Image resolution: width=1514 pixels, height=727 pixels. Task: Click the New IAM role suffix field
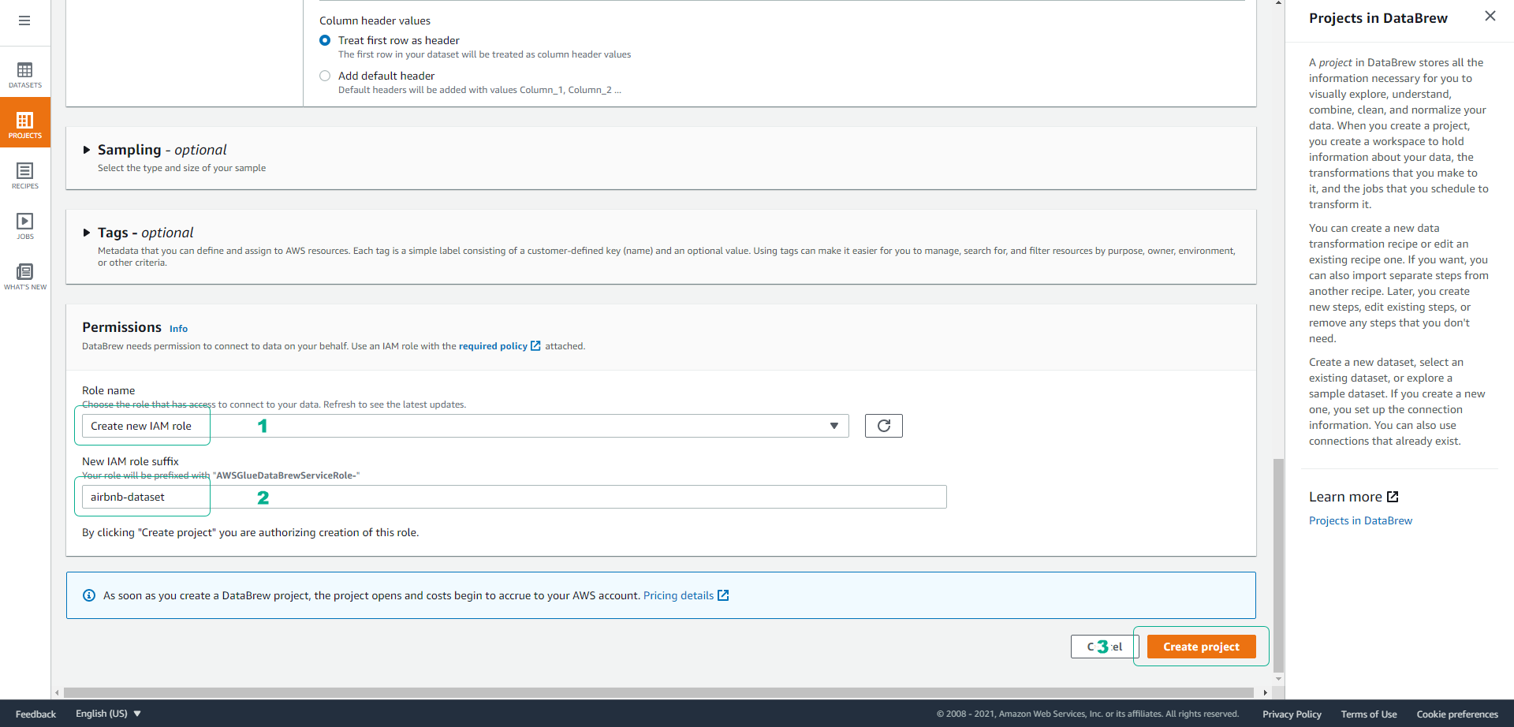point(514,497)
